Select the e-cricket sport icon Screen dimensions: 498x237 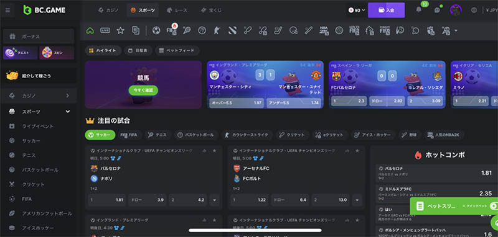coord(263,30)
